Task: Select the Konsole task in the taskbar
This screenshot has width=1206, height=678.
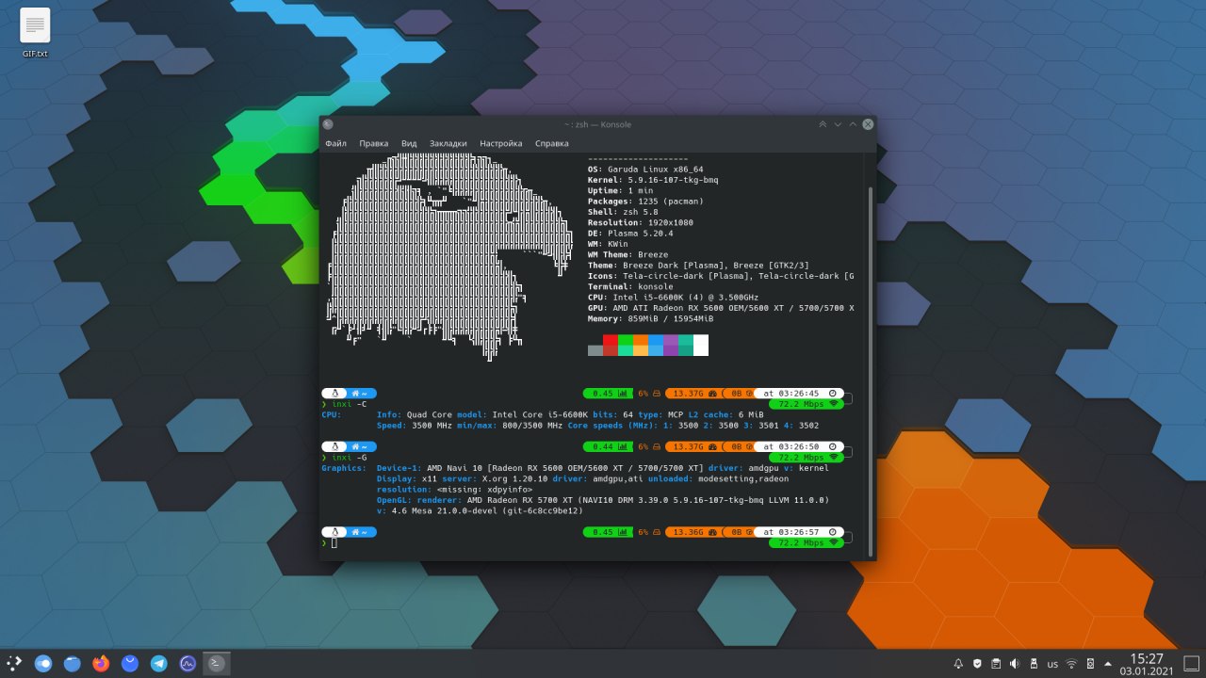Action: click(x=217, y=664)
